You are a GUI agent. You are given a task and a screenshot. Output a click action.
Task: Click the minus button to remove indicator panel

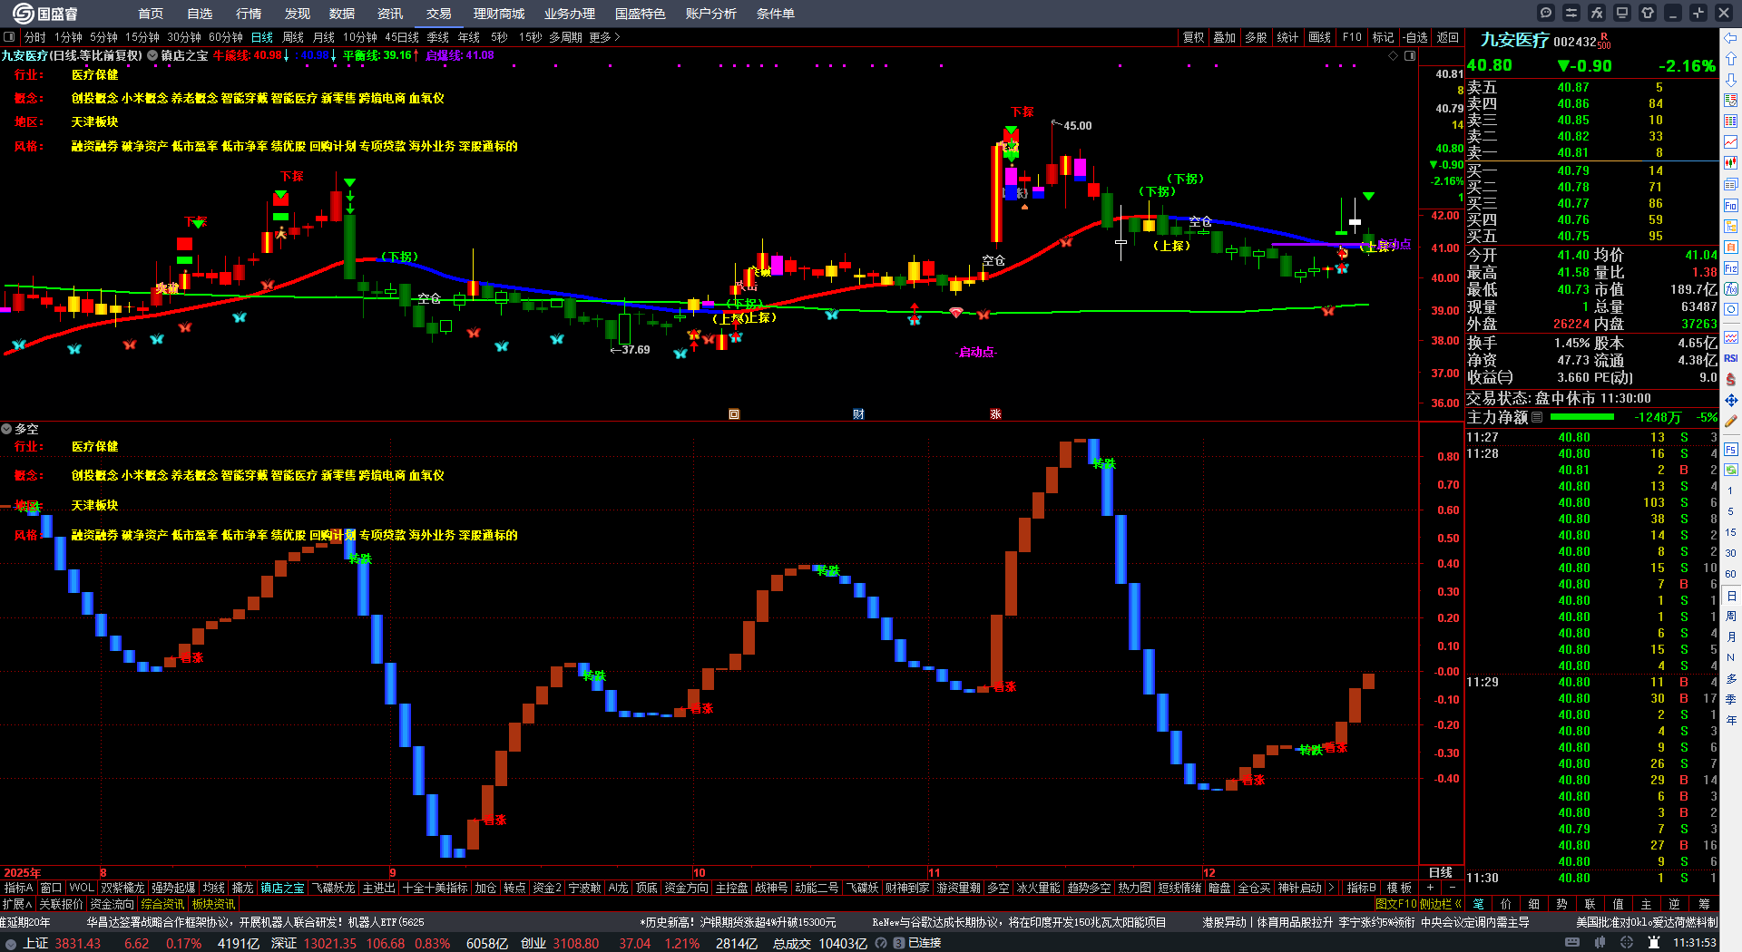click(x=1452, y=888)
